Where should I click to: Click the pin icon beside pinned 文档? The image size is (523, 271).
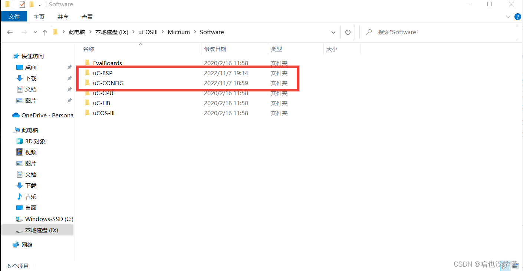(x=69, y=89)
